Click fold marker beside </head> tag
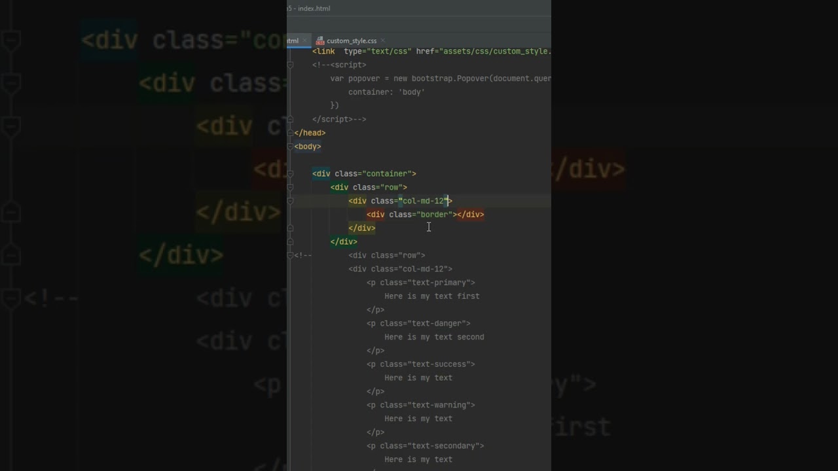Screen dimensions: 838x471 (290, 133)
